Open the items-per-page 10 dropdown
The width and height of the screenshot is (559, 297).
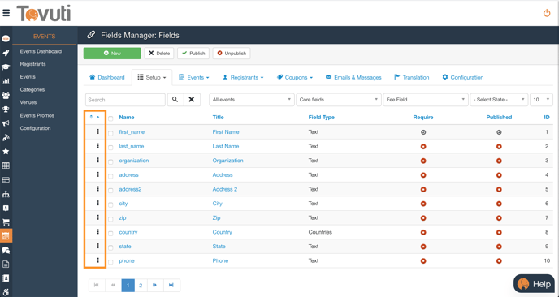(x=541, y=100)
